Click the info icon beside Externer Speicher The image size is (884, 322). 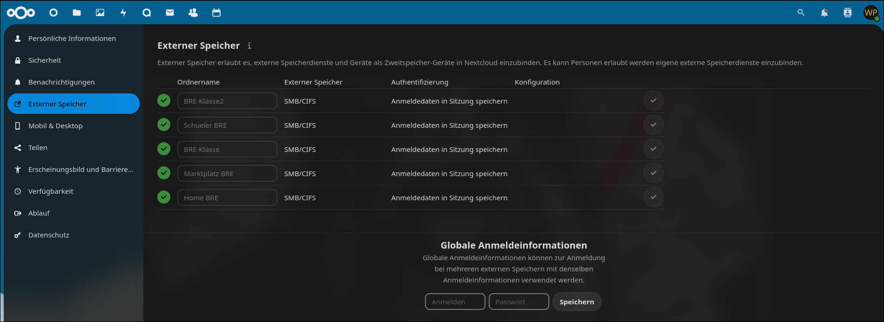(x=250, y=46)
